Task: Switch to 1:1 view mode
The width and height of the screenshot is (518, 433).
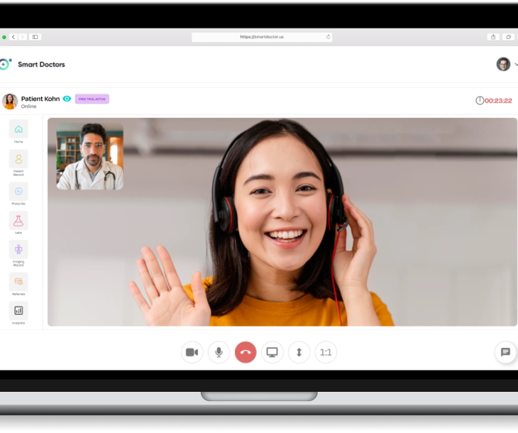Action: [x=326, y=352]
